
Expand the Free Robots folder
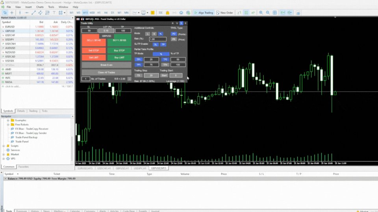(8, 124)
